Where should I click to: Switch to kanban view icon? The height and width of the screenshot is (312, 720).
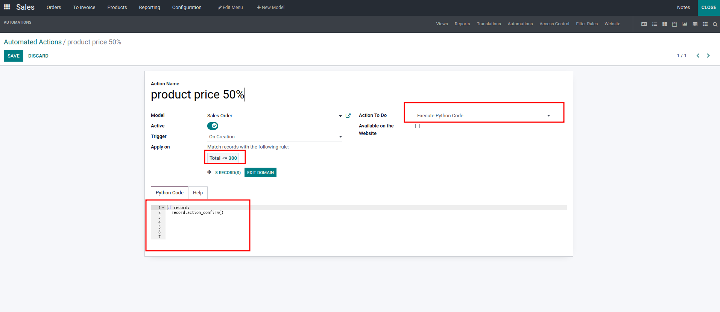pyautogui.click(x=665, y=24)
